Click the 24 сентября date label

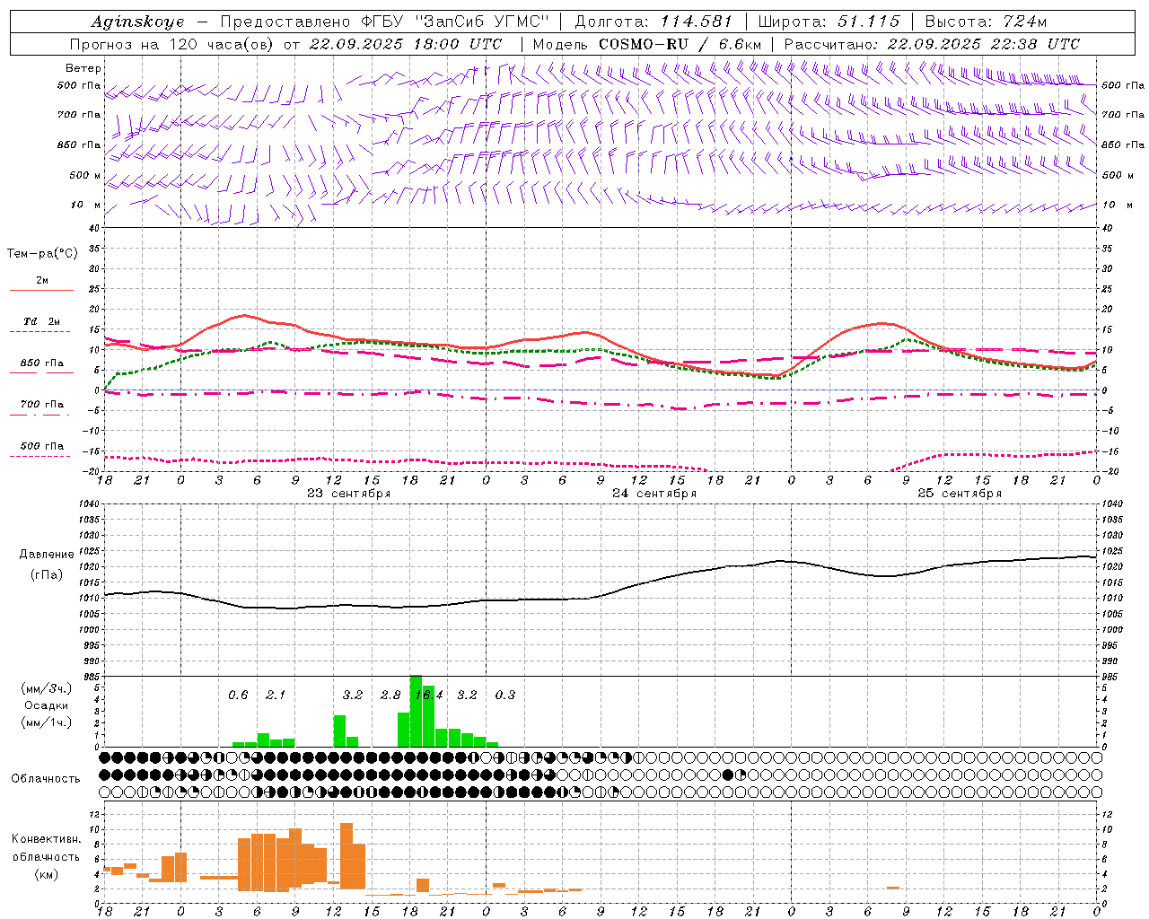[x=654, y=494]
